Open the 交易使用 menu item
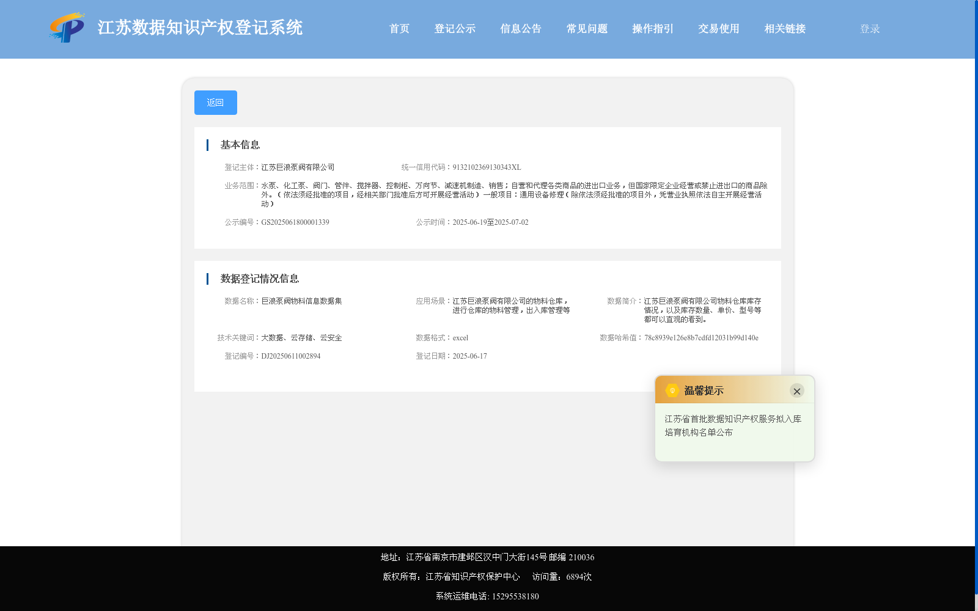978x611 pixels. click(719, 29)
